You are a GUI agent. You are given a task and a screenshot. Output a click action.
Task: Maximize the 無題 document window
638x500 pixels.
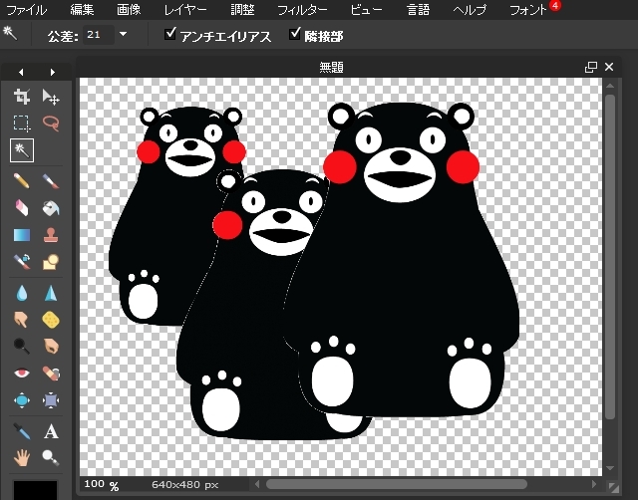591,67
